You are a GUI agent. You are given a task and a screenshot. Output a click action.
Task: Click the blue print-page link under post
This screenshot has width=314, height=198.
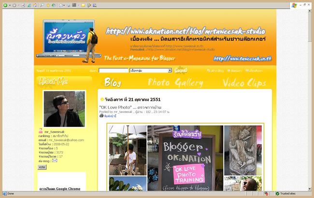(110, 116)
